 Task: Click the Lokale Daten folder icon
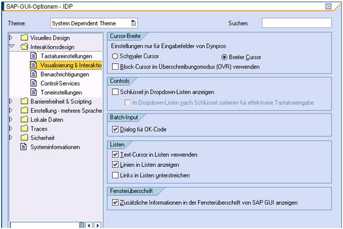[24, 120]
